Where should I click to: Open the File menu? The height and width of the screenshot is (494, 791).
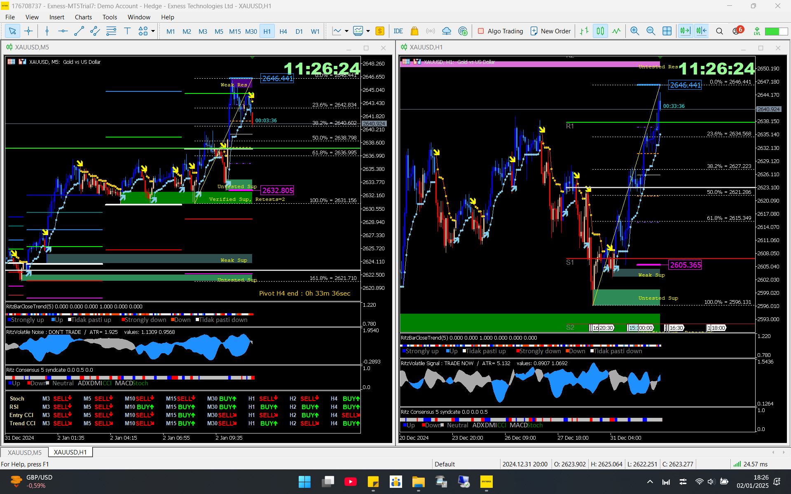pos(10,17)
